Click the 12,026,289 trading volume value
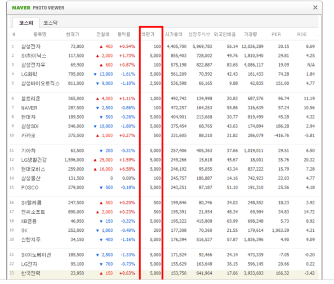This screenshot has width=334, height=284. click(x=253, y=46)
